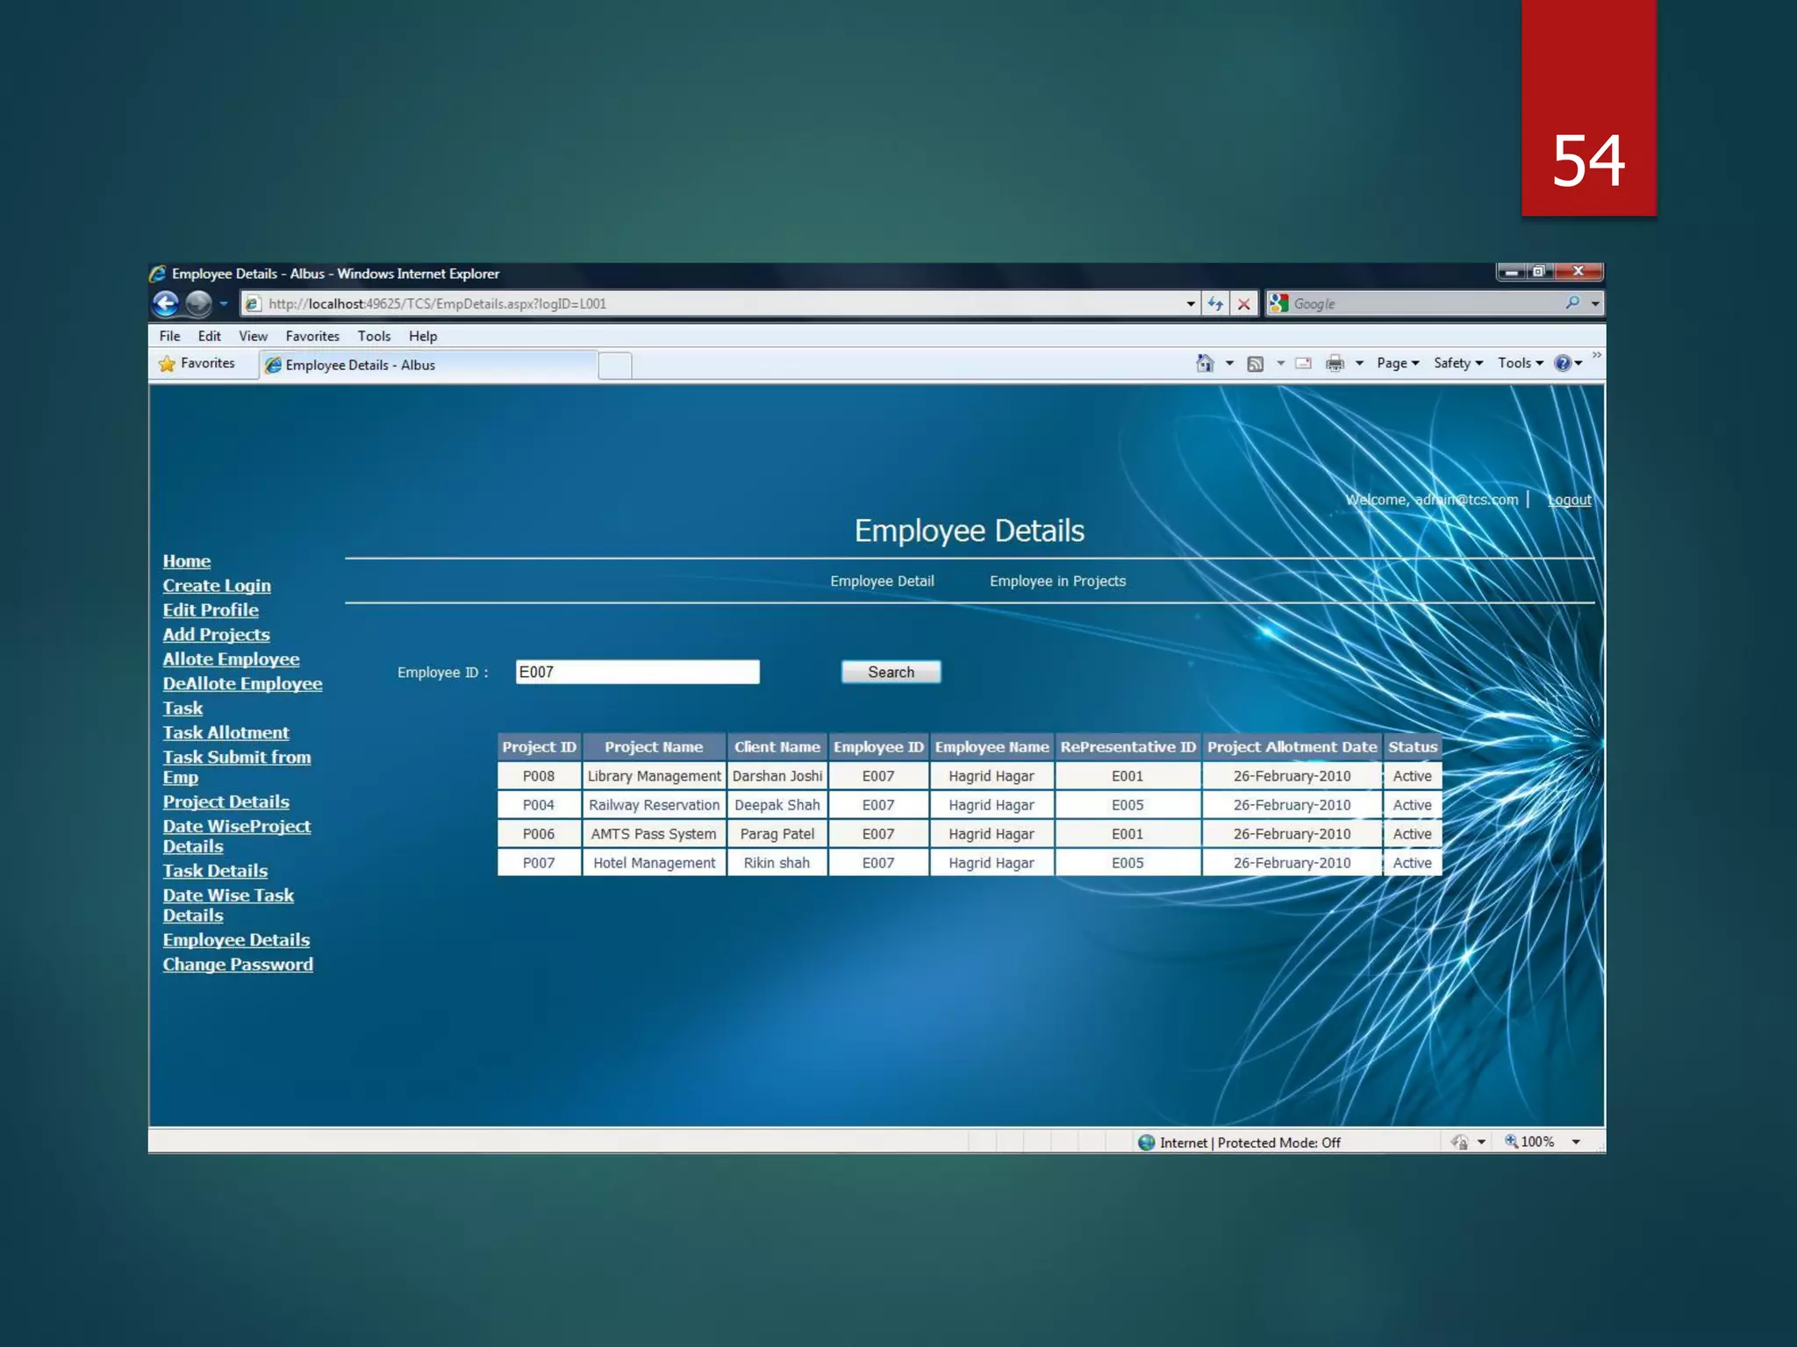
Task: Click the Logout link
Action: (1569, 500)
